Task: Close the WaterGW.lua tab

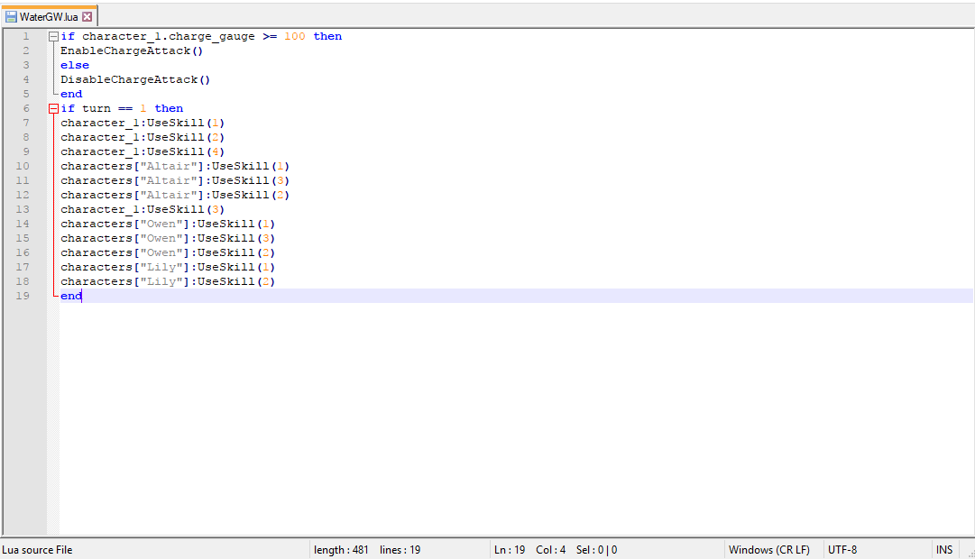Action: click(87, 15)
